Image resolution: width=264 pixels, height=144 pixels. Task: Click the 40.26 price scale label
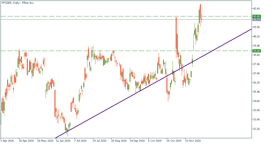(x=256, y=37)
